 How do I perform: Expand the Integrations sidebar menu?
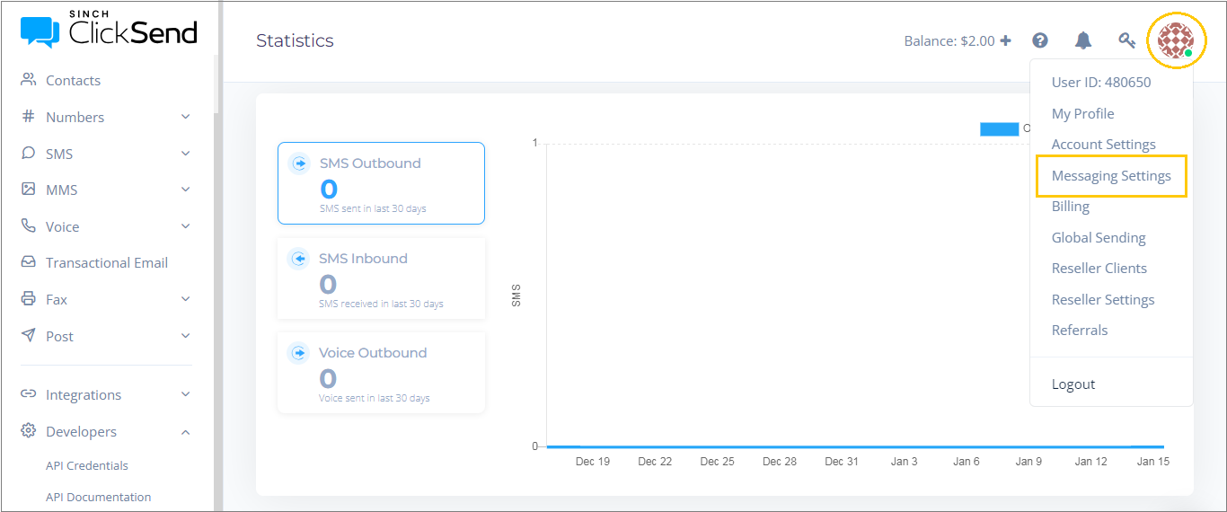(106, 394)
